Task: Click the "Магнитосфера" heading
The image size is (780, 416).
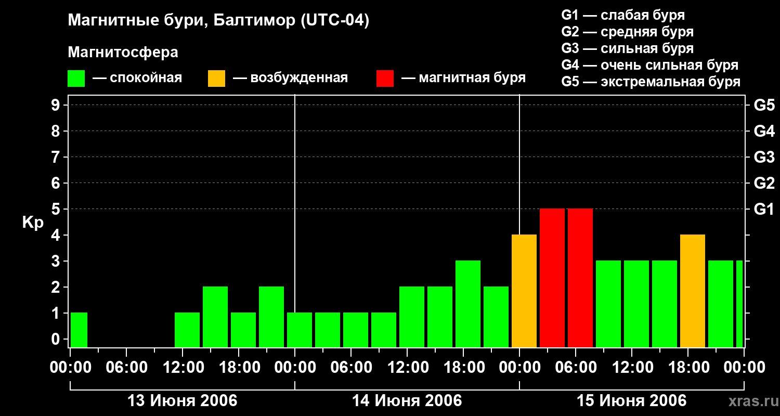Action: (x=123, y=53)
